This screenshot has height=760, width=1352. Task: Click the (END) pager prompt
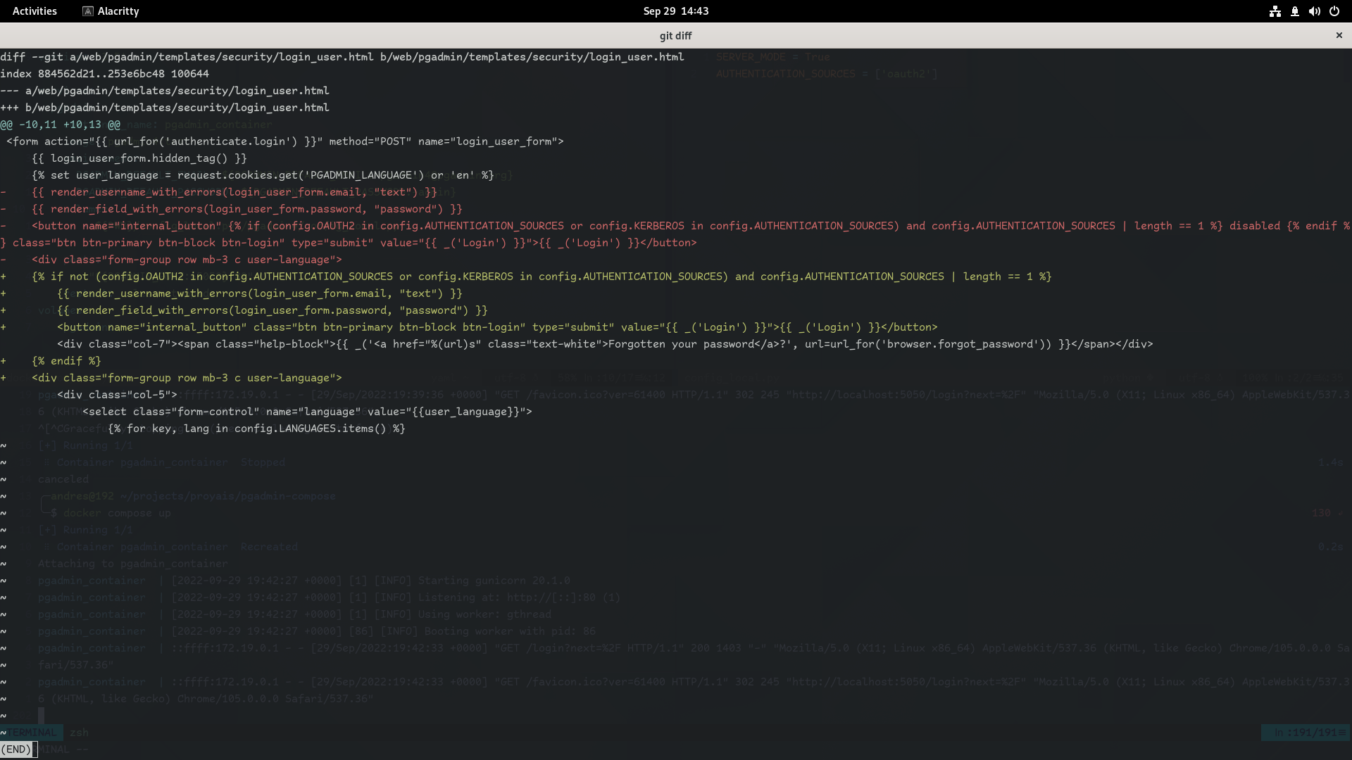coord(15,749)
